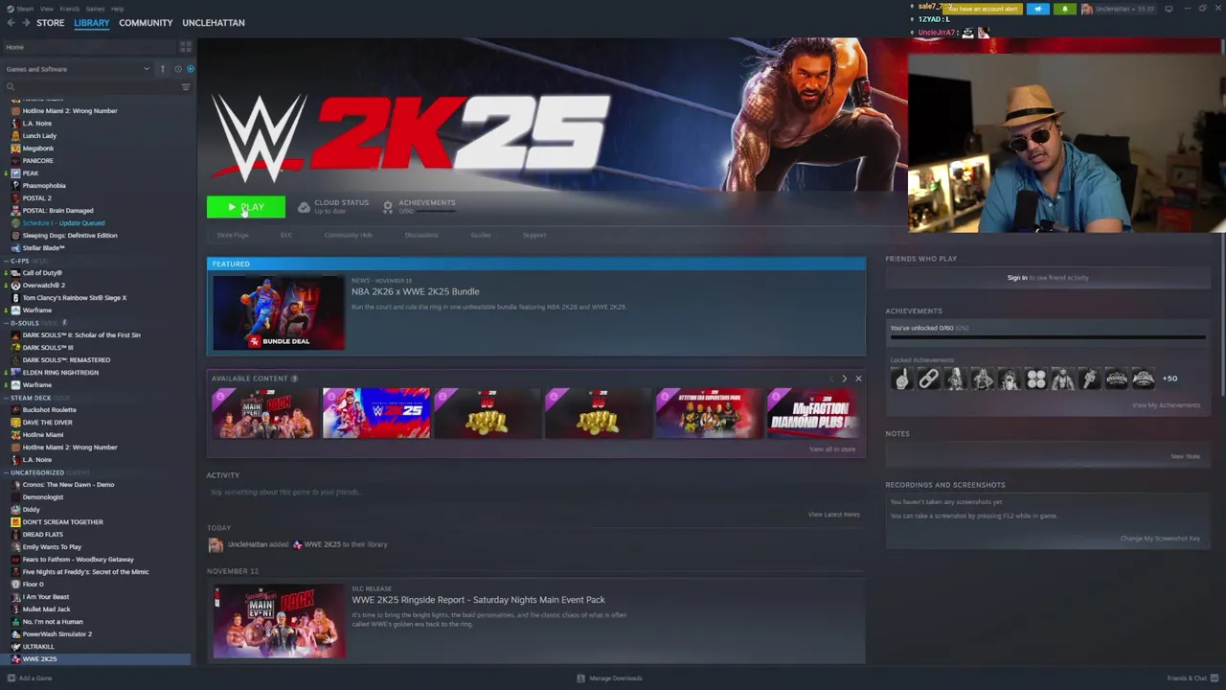Click the NBA 2K26 x WWE 2K25 Bundle headline
This screenshot has width=1226, height=690.
415,291
